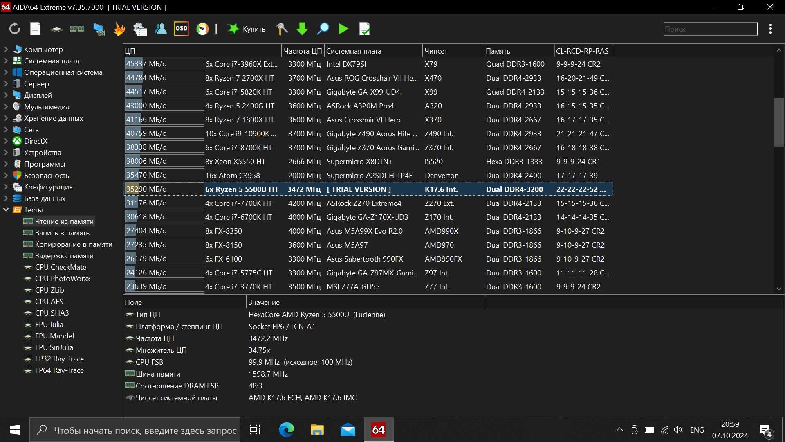Select Запись в память test

coord(62,233)
